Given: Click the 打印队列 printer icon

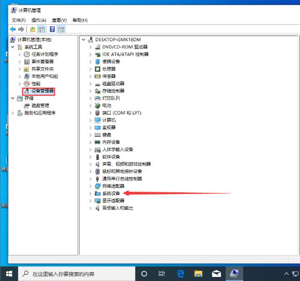Looking at the screenshot, I should click(x=98, y=98).
